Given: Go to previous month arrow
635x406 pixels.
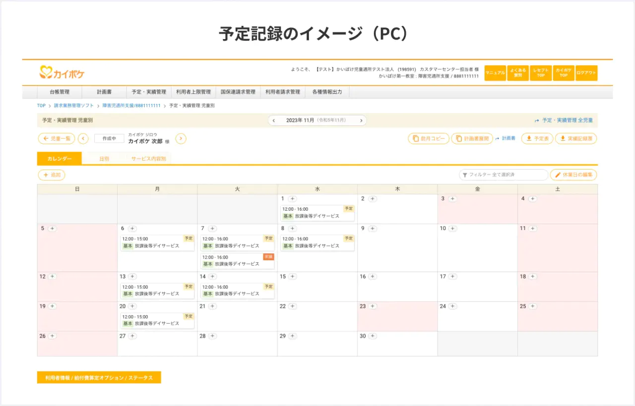Looking at the screenshot, I should pos(274,120).
